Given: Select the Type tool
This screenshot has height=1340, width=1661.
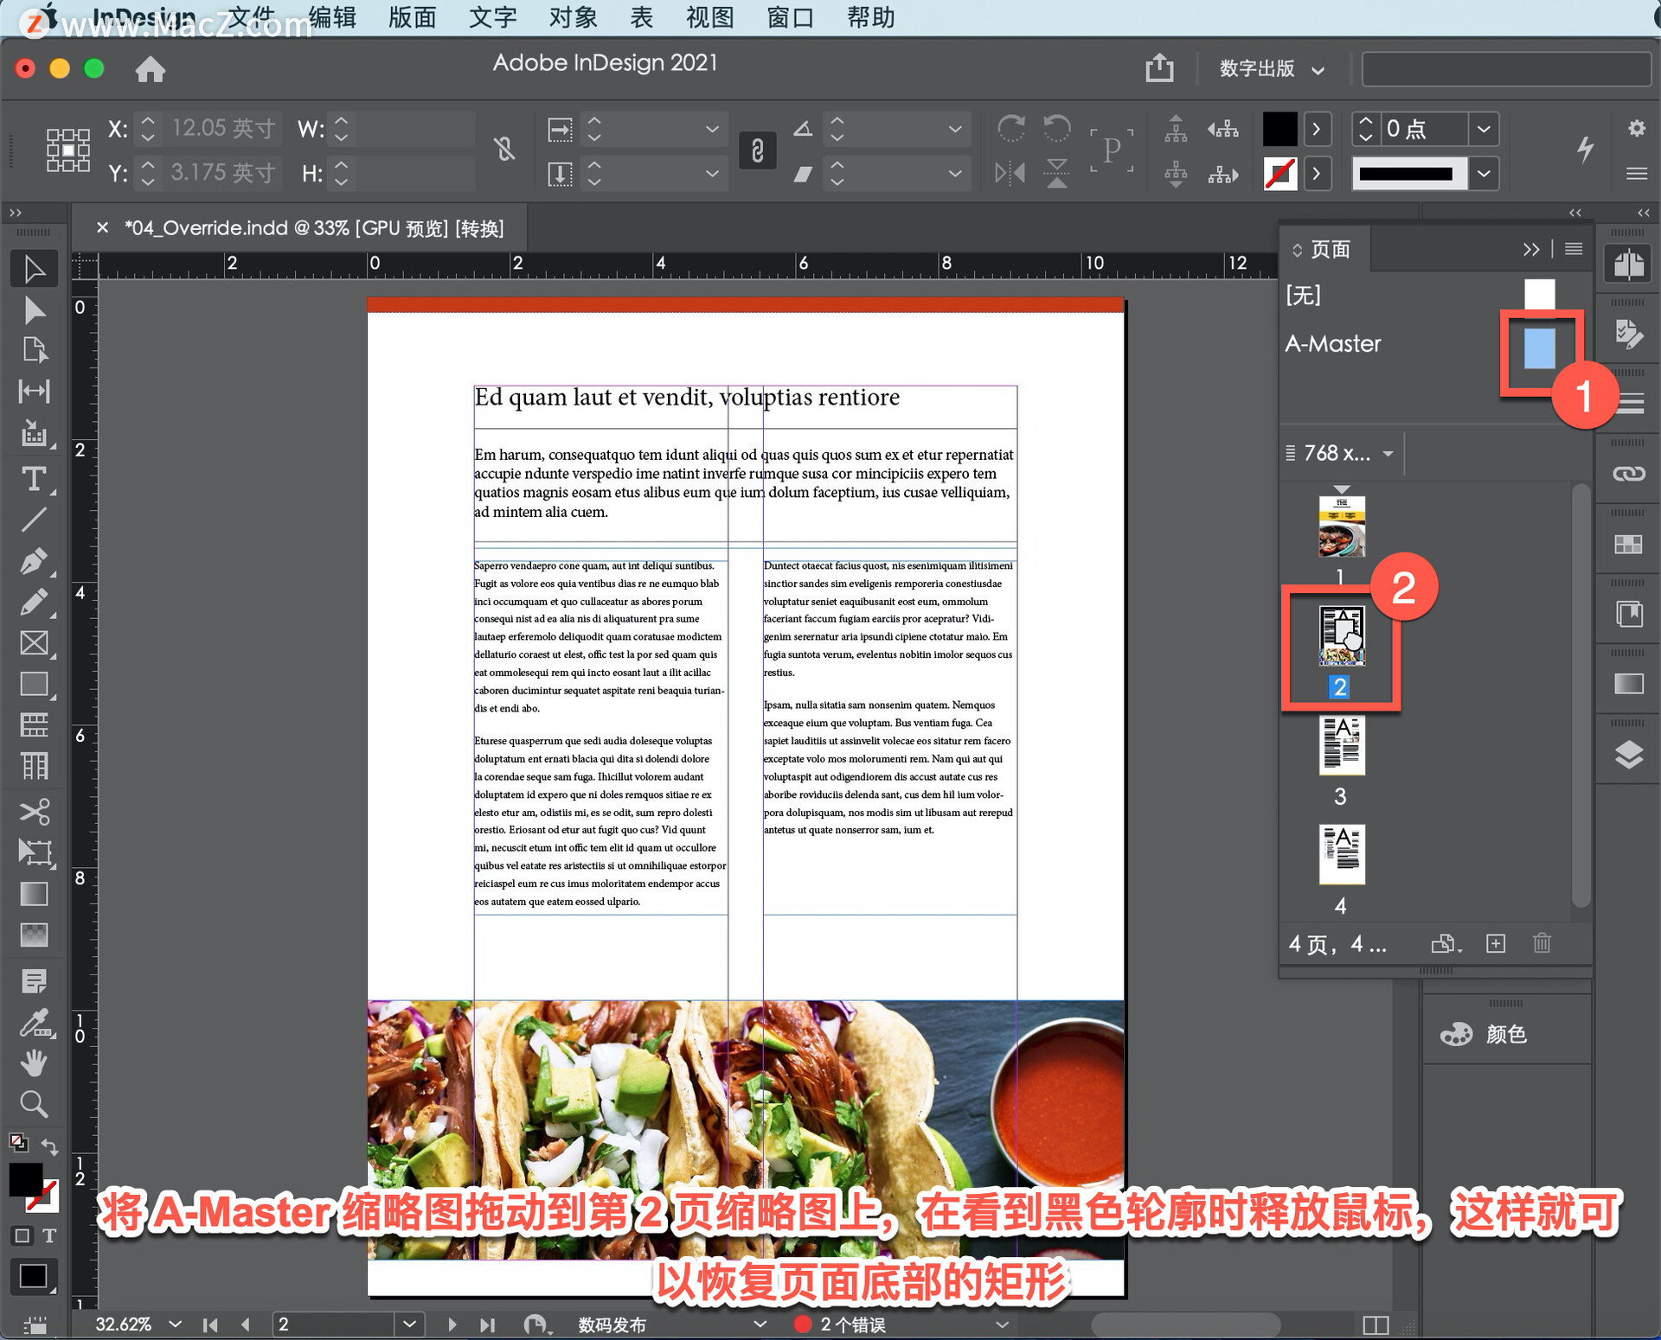Looking at the screenshot, I should point(34,478).
